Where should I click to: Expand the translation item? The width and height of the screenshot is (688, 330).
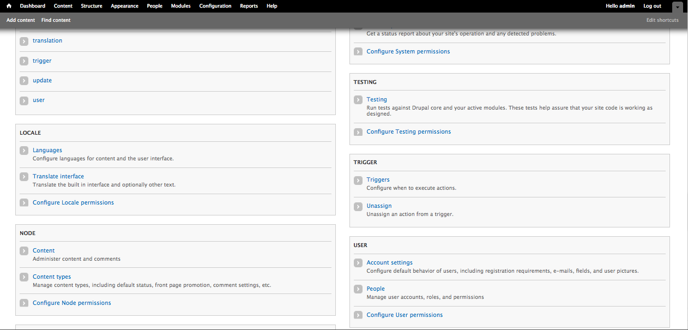pyautogui.click(x=24, y=40)
